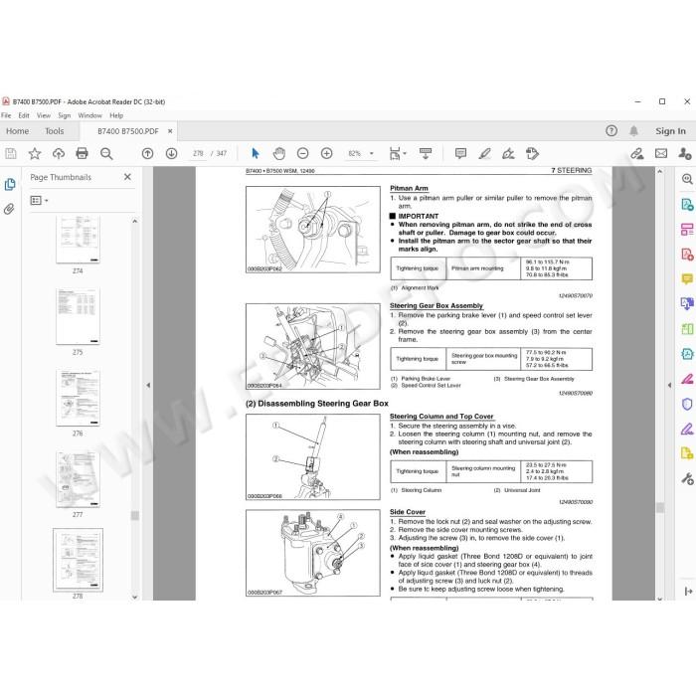Click the document scrollbar up arrow
The image size is (696, 696).
tap(660, 171)
